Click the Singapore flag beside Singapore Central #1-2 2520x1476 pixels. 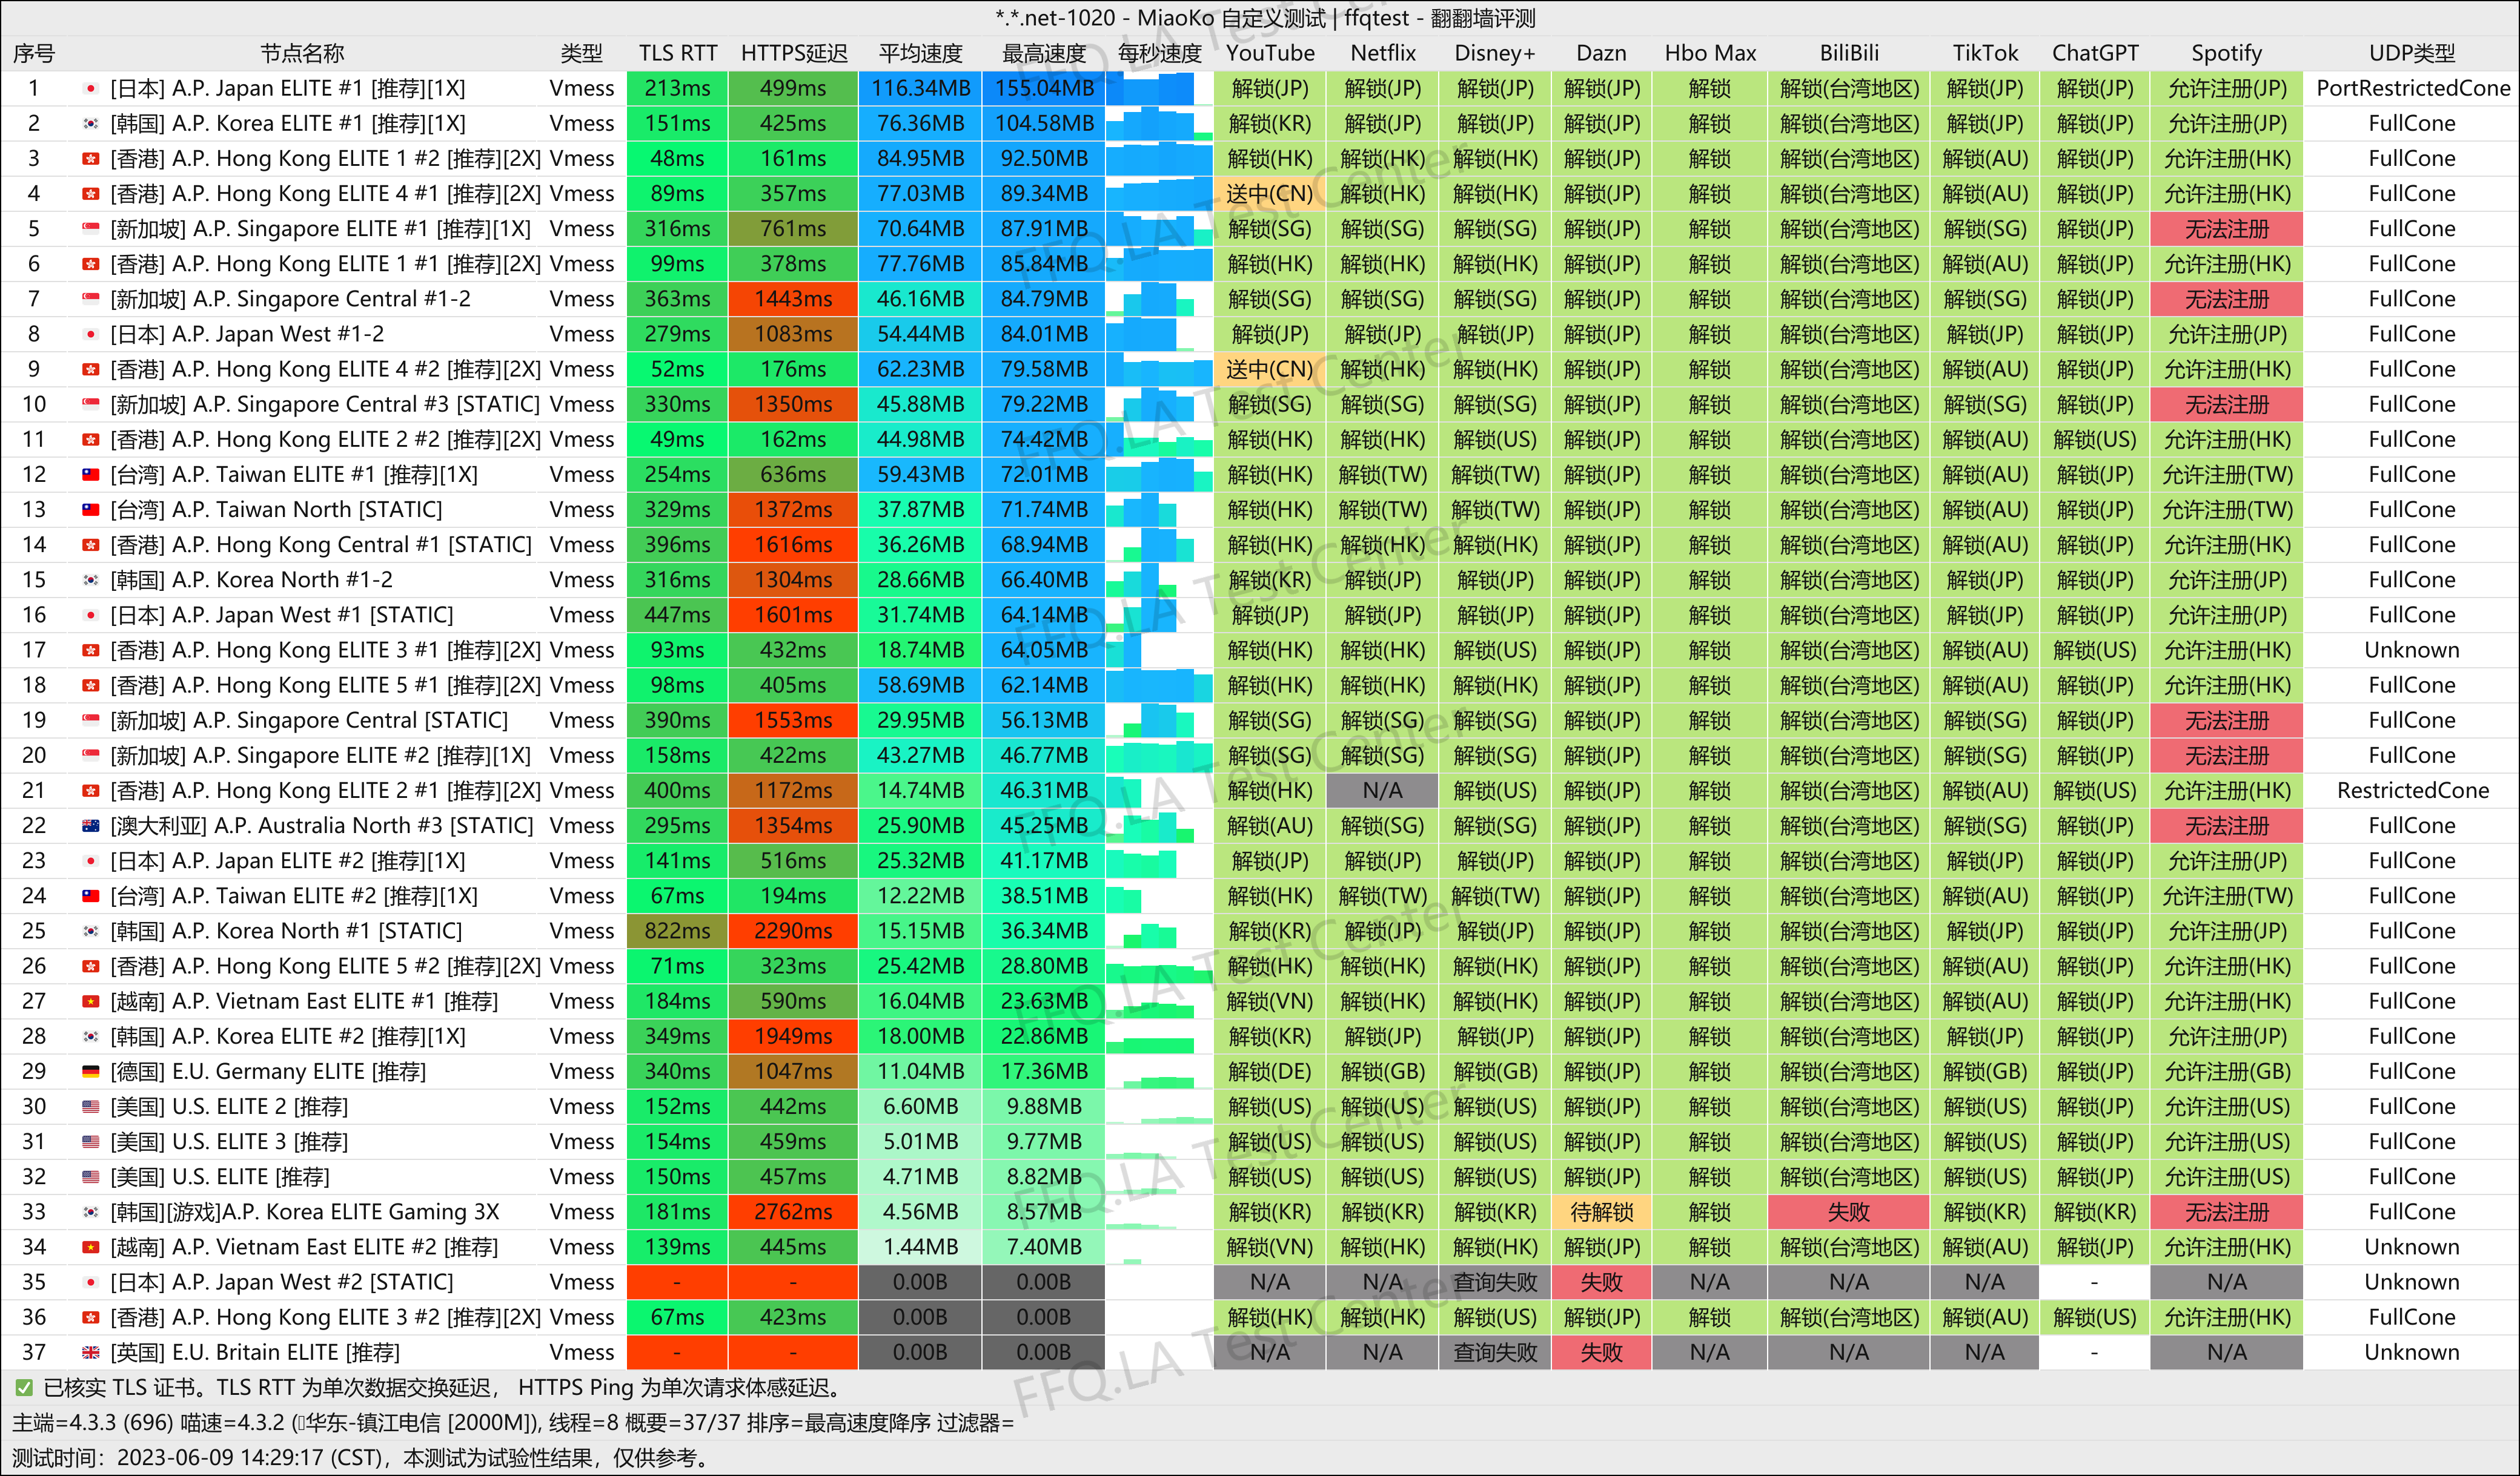(x=91, y=299)
